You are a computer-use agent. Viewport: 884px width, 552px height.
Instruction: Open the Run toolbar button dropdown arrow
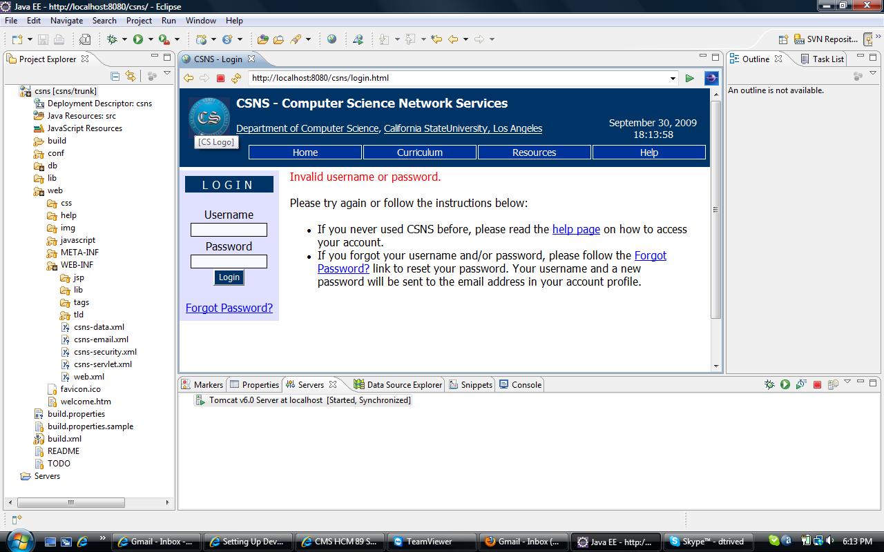click(150, 39)
